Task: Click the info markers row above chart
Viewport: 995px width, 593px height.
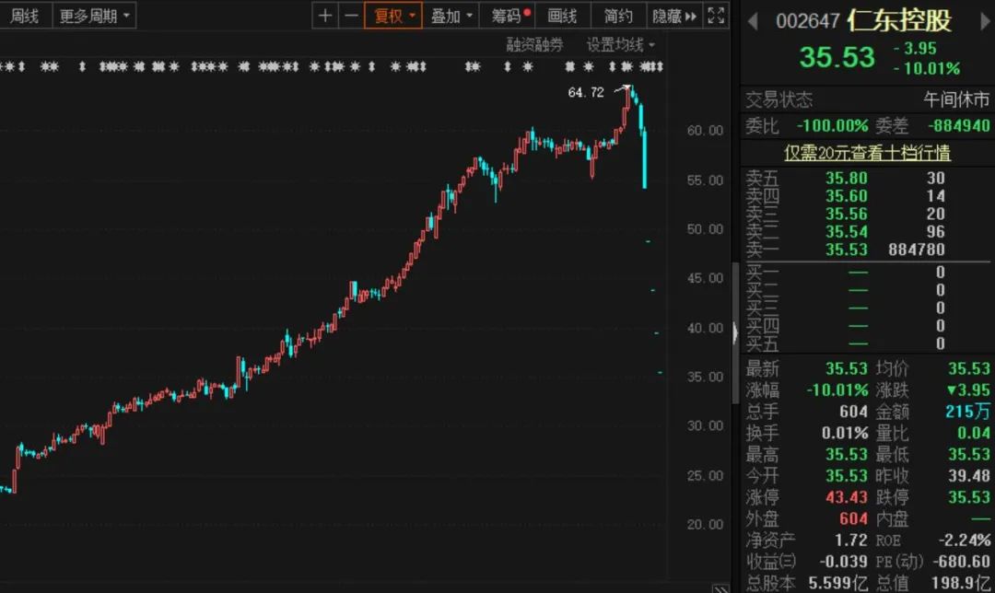Action: click(332, 66)
